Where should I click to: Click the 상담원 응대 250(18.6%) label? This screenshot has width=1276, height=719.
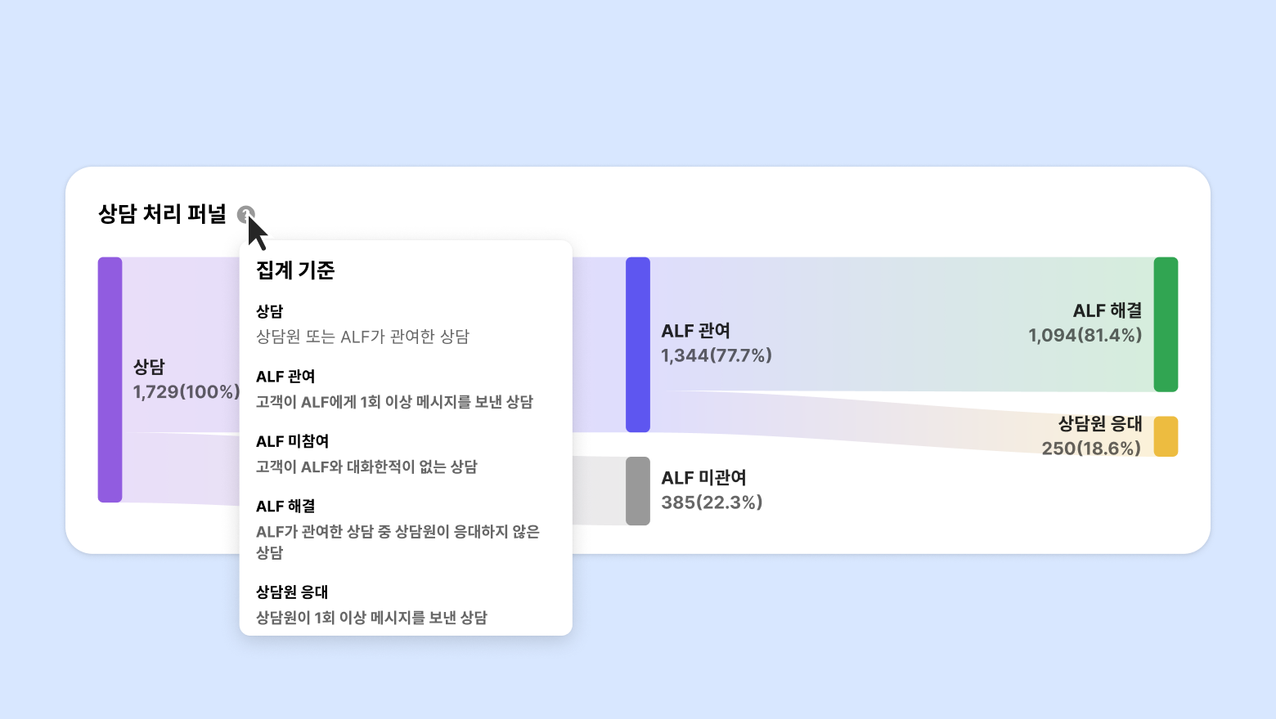1092,436
